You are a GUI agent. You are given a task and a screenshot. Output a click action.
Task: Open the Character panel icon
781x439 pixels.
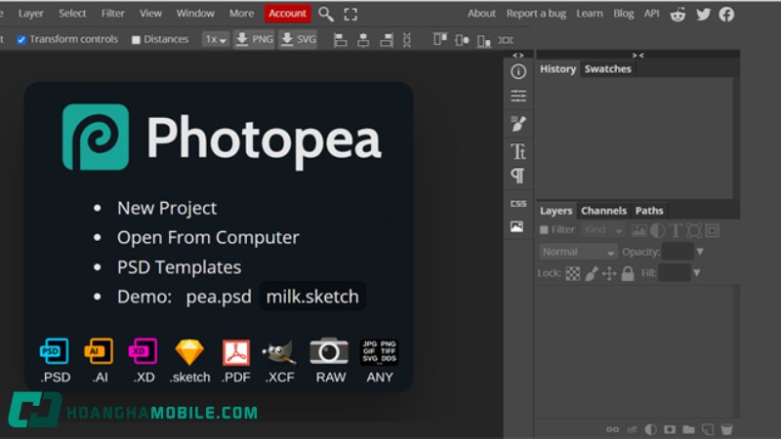point(518,151)
